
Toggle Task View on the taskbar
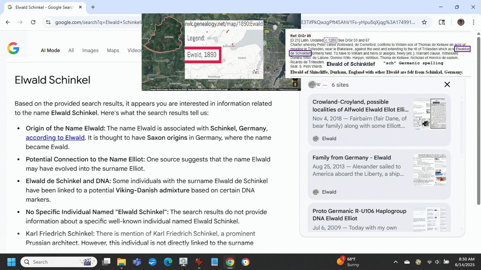pos(106,262)
